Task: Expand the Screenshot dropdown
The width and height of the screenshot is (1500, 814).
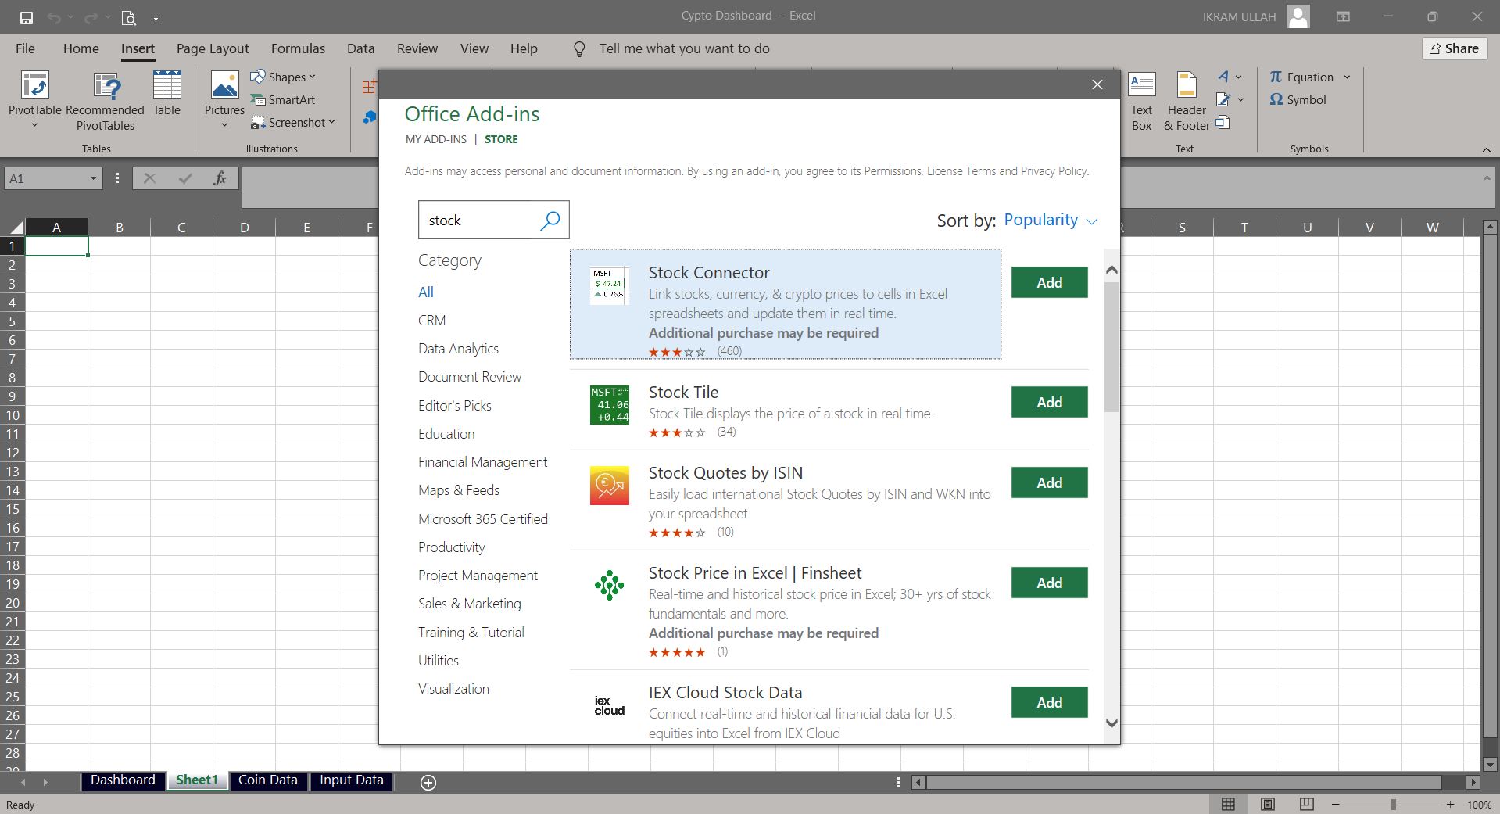Action: click(x=331, y=122)
